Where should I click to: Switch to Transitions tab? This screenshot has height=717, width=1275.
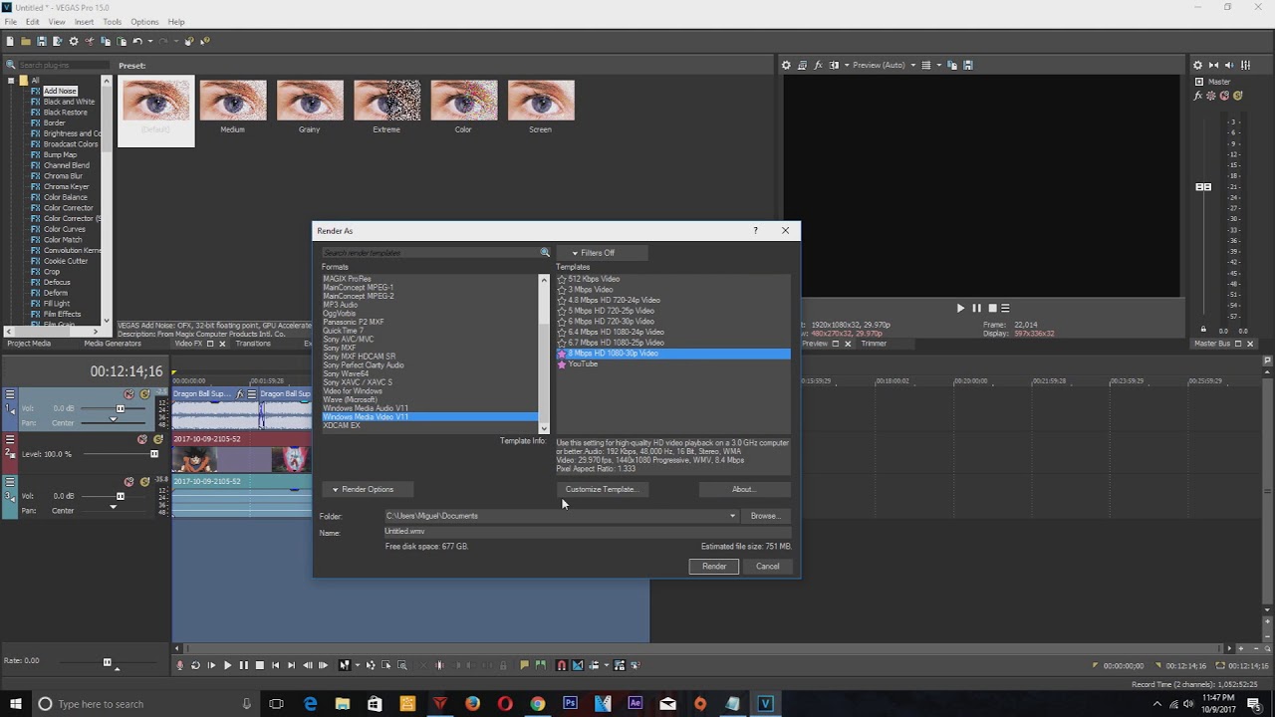253,344
